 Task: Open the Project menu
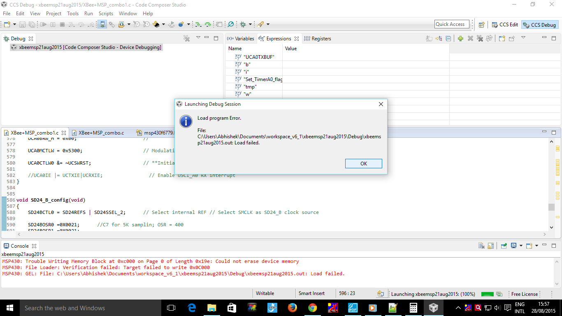pos(53,14)
